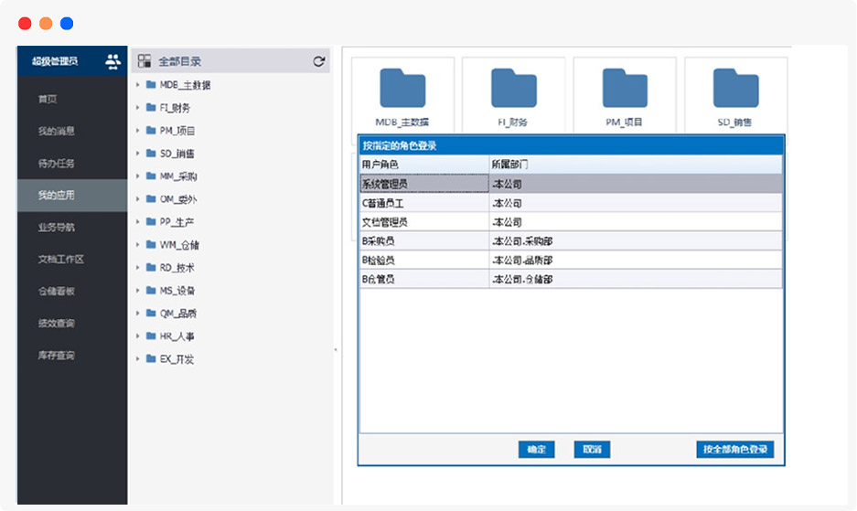Screen dimensions: 857x511
Task: Open the MDB_主数据 large folder icon
Action: click(402, 89)
